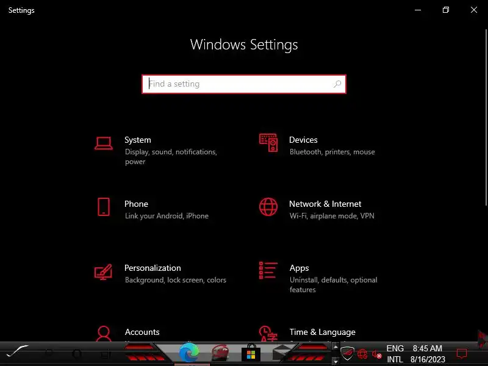Close the Settings window
The width and height of the screenshot is (488, 366).
tap(474, 10)
